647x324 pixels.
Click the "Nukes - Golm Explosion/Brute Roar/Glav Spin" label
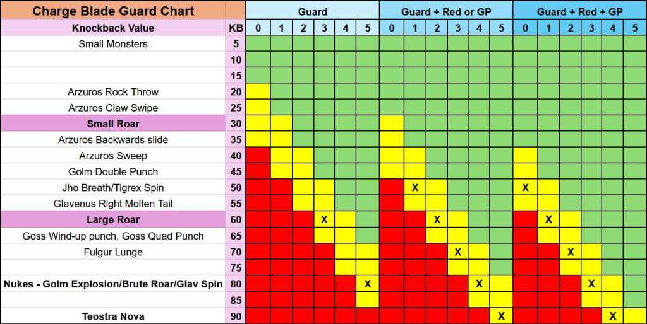point(113,284)
